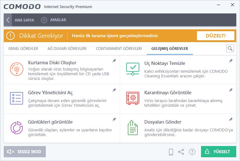Open Günlükleri görüntüle title
This screenshot has height=161, width=240.
pyautogui.click(x=50, y=122)
